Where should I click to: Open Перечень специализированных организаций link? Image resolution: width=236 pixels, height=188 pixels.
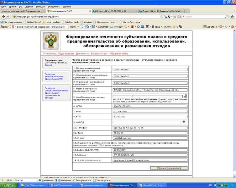(x=56, y=93)
